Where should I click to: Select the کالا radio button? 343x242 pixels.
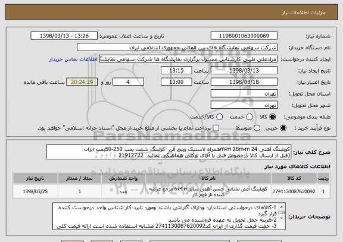coord(272,117)
